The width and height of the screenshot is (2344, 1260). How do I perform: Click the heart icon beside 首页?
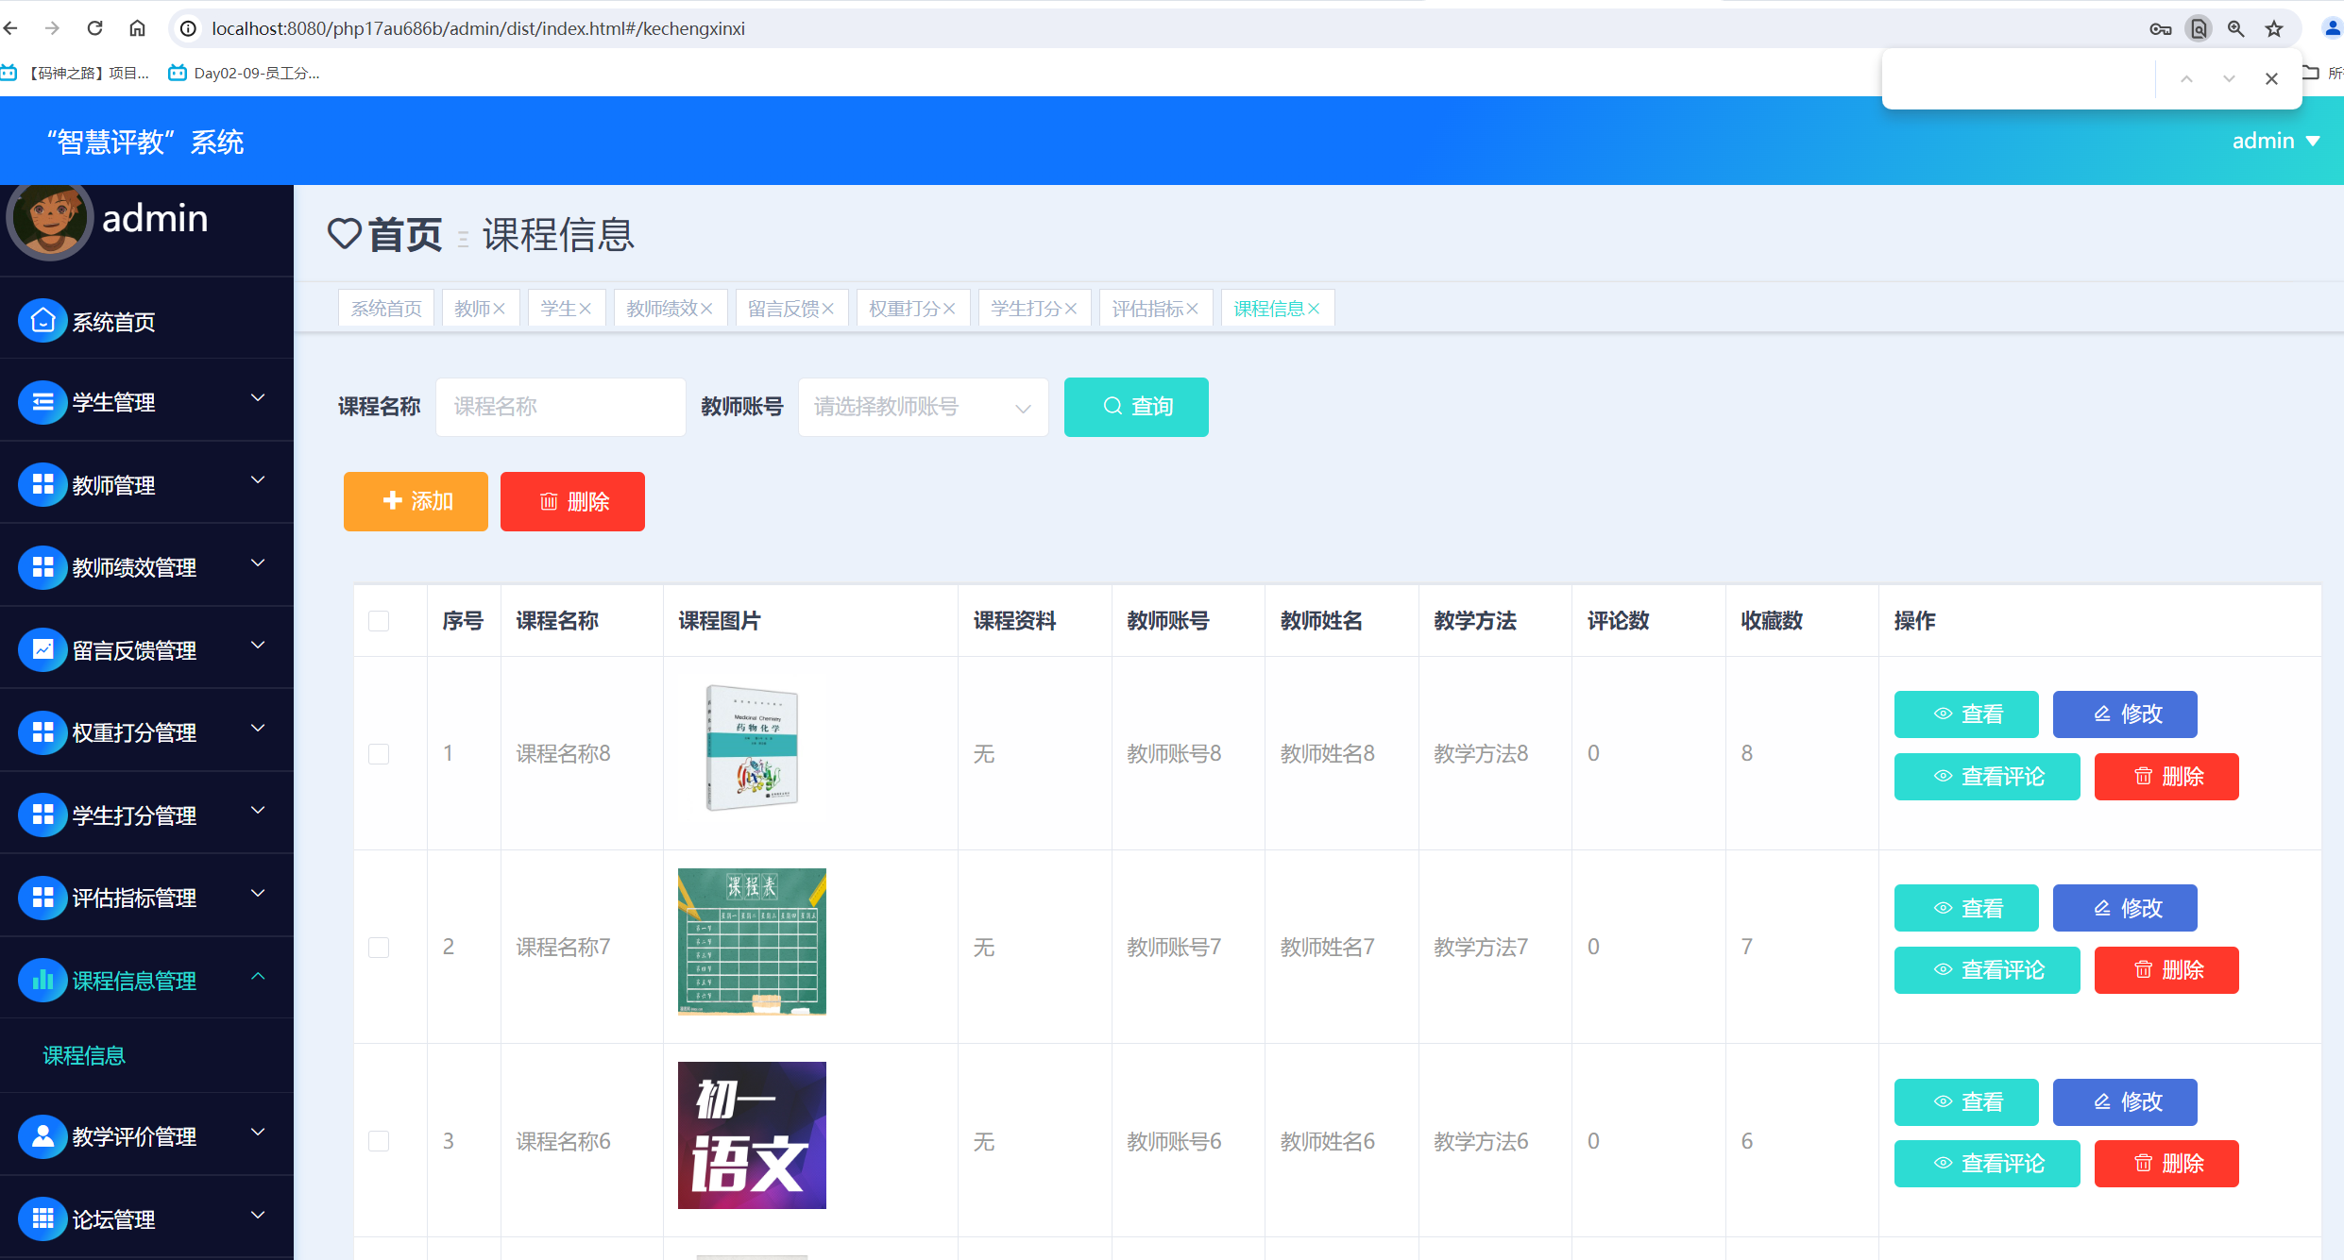(345, 233)
